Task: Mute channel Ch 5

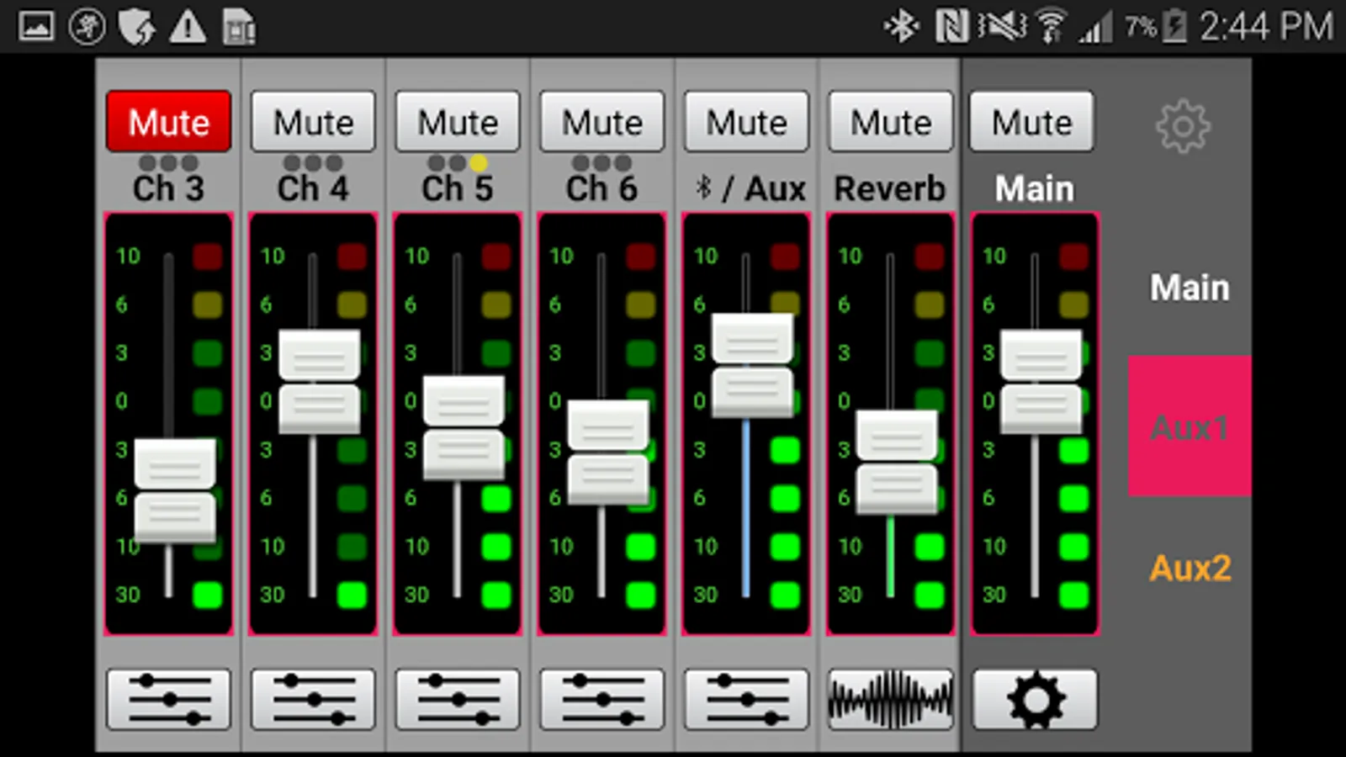Action: point(458,122)
